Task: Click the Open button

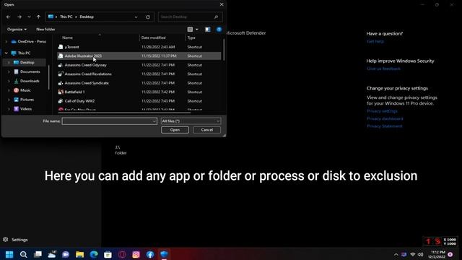Action: (x=175, y=130)
